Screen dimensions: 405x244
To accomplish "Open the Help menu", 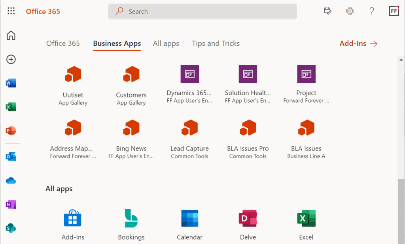I will pos(371,11).
